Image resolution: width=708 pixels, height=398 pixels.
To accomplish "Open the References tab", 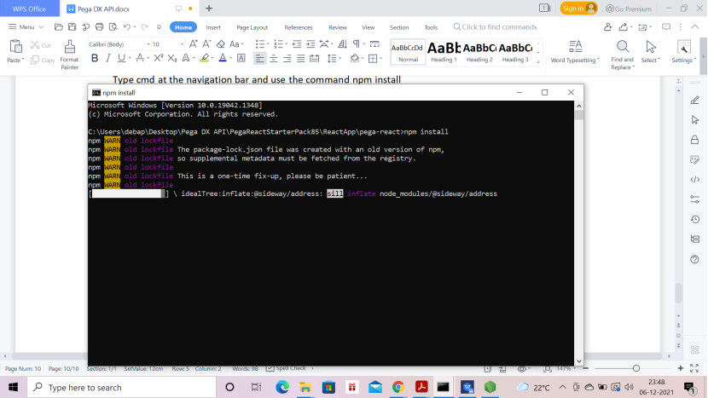I will coord(299,27).
